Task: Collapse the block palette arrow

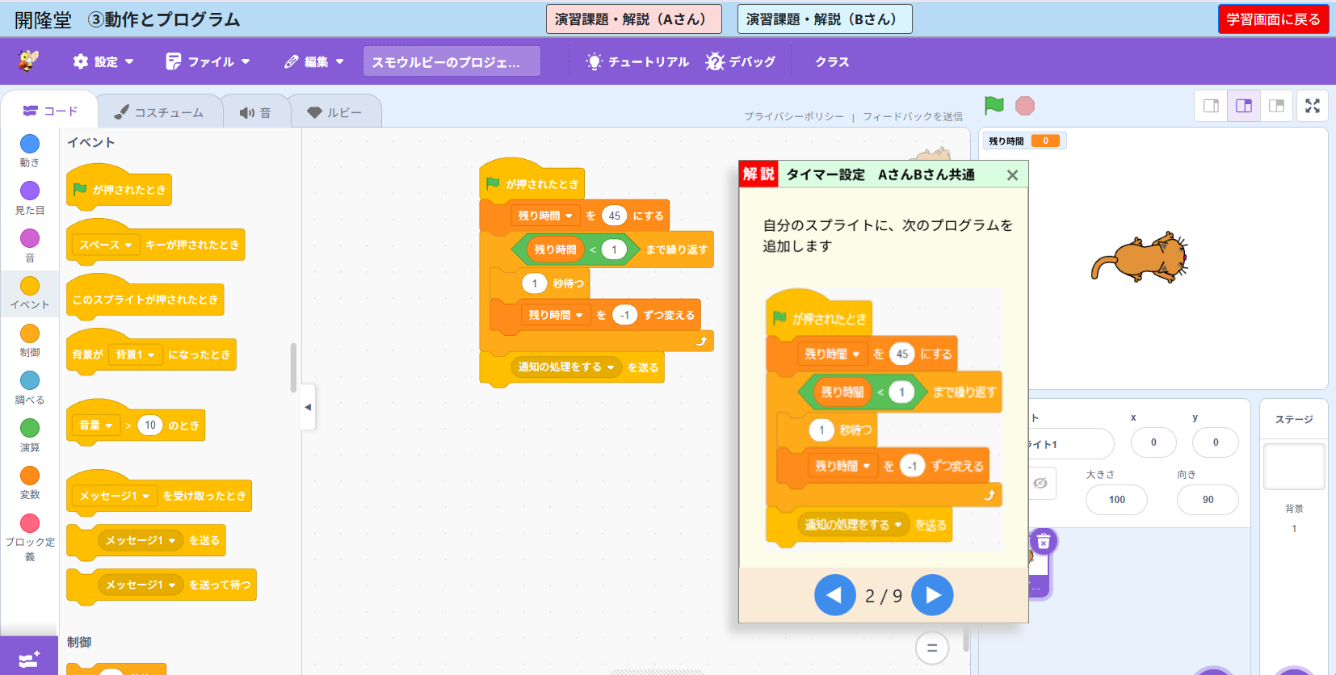Action: click(x=308, y=407)
